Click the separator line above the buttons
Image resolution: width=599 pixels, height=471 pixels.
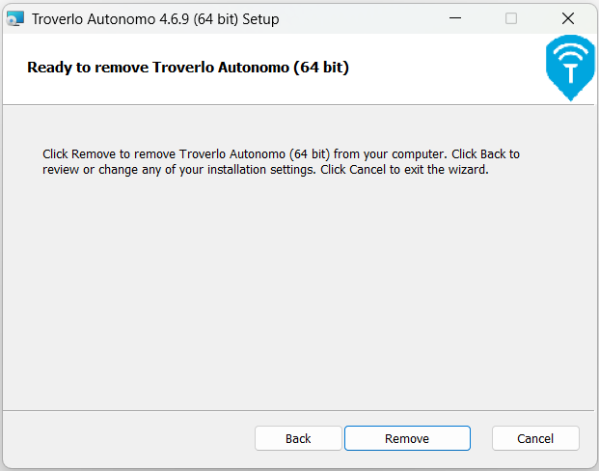[299, 410]
